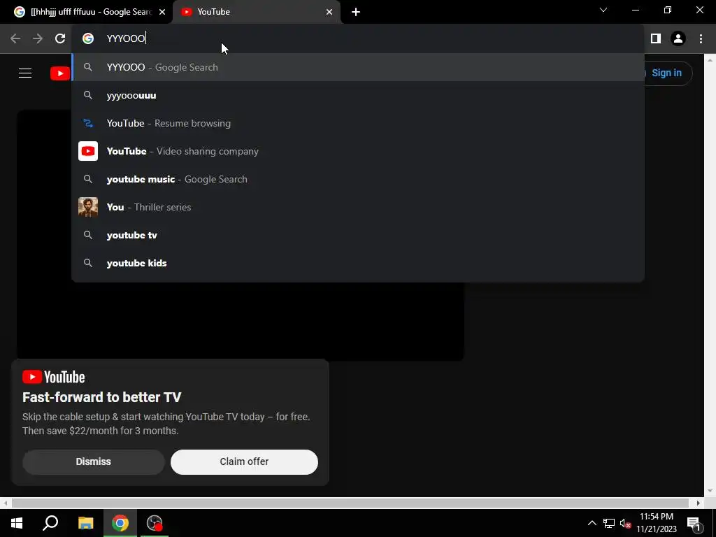
Task: Select 'yyyooouuu' suggestion
Action: pyautogui.click(x=358, y=95)
